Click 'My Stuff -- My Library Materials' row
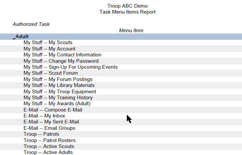 [x=121, y=85]
